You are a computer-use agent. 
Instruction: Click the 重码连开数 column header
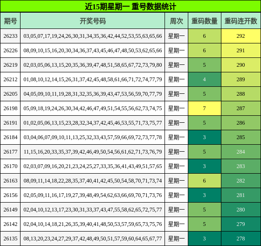pos(241,21)
